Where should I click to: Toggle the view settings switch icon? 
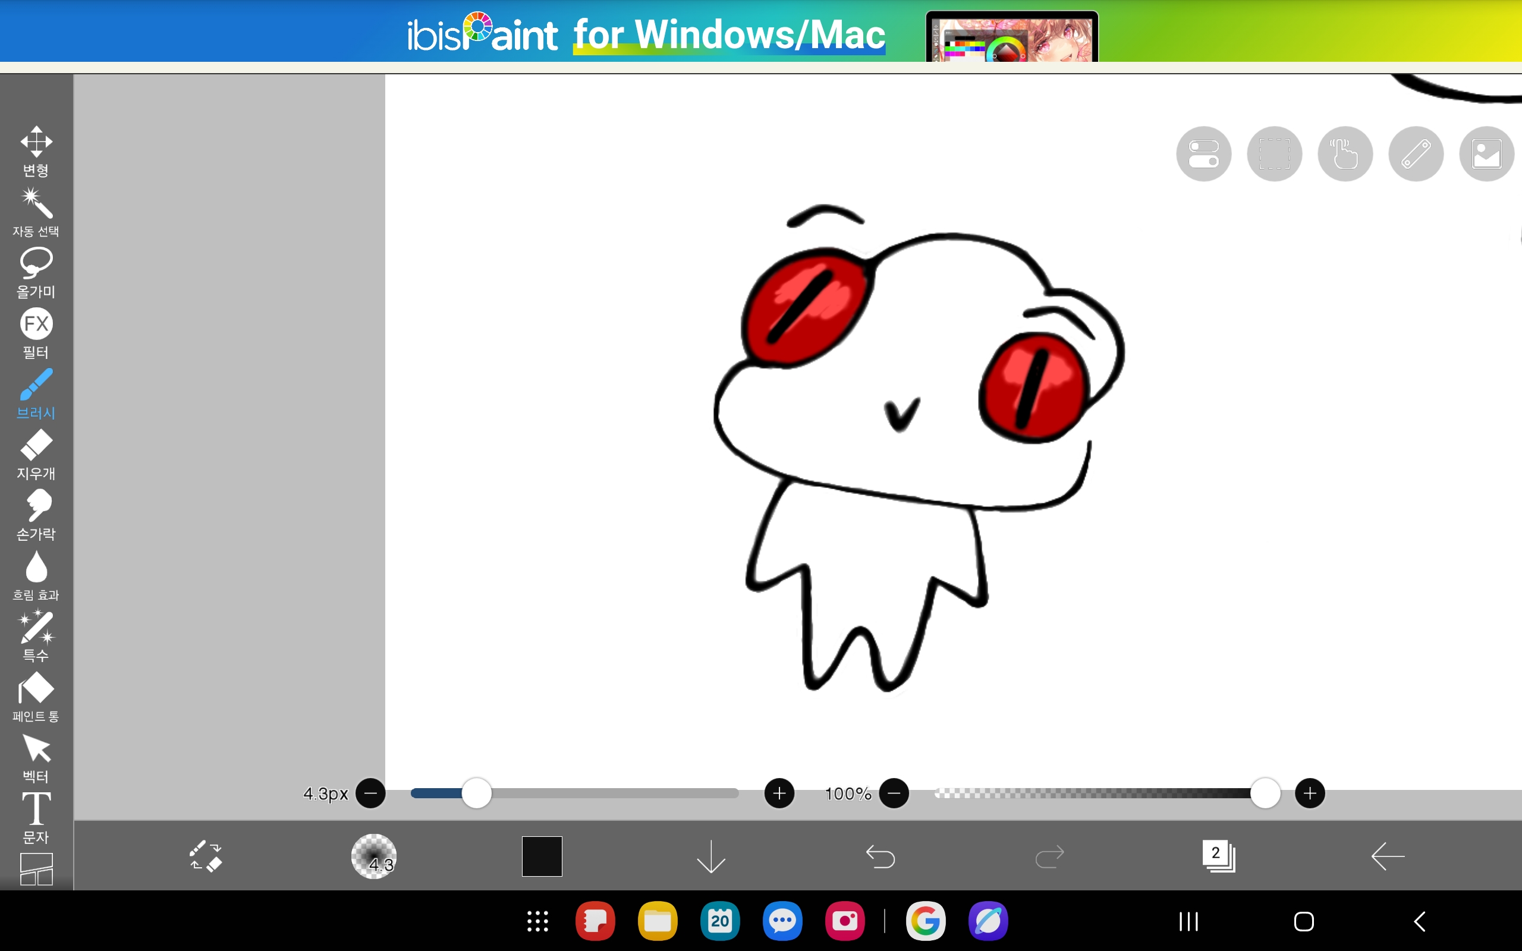[1203, 154]
